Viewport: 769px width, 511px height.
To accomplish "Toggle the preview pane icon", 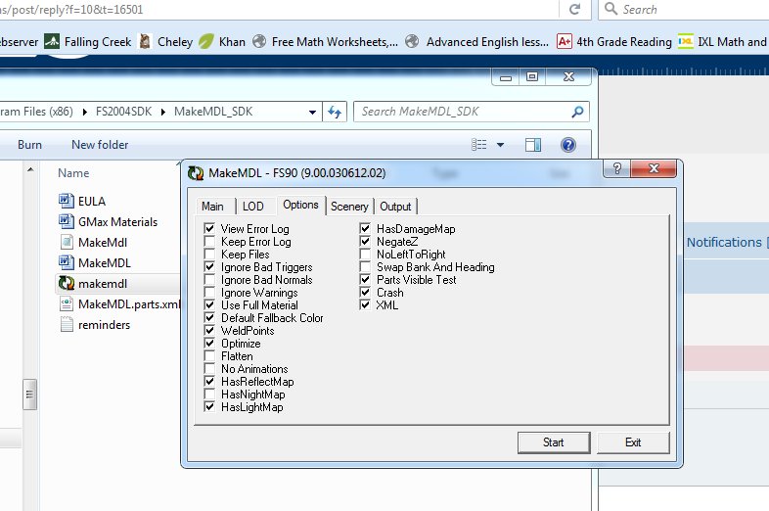I will pos(533,144).
